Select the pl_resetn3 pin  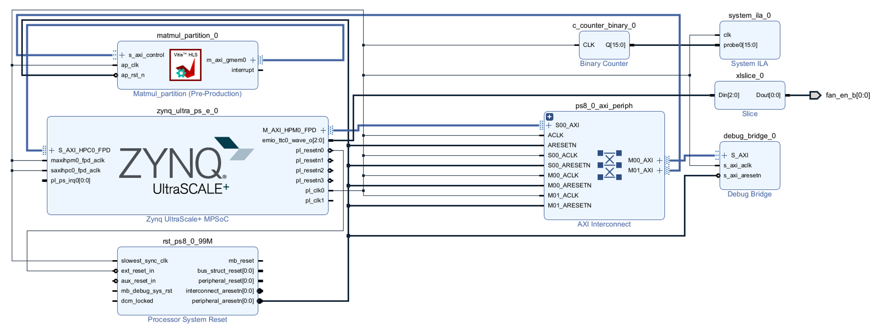click(x=310, y=181)
